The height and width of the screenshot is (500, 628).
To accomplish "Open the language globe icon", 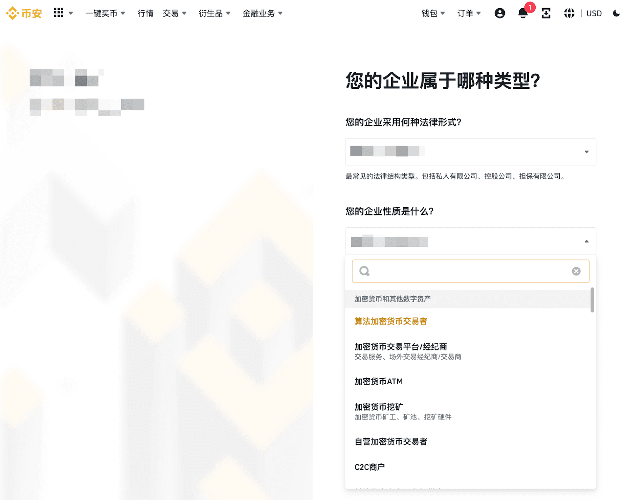I will pyautogui.click(x=569, y=13).
